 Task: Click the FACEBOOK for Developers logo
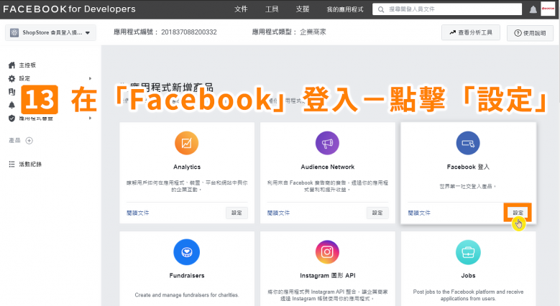point(69,9)
